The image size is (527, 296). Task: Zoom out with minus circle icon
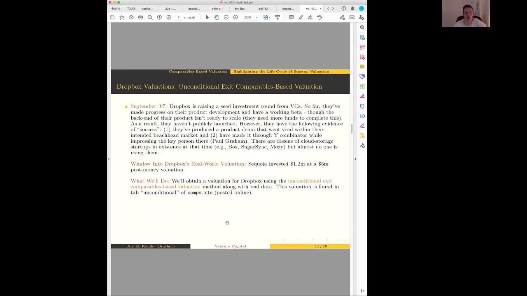226,17
